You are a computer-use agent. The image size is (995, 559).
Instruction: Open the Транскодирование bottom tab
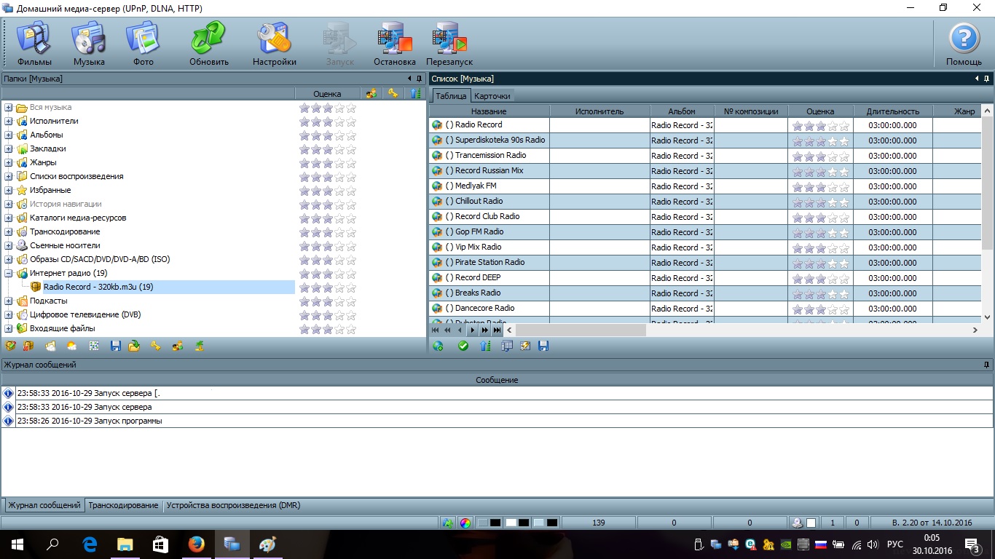[x=123, y=505]
